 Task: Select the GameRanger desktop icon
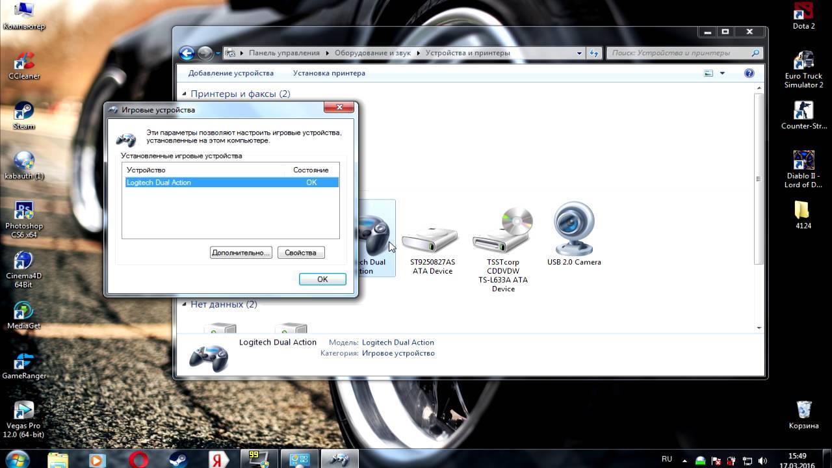coord(24,365)
